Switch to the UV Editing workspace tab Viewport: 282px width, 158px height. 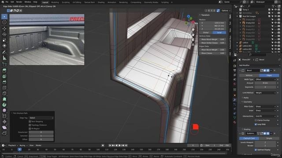tap(77, 2)
